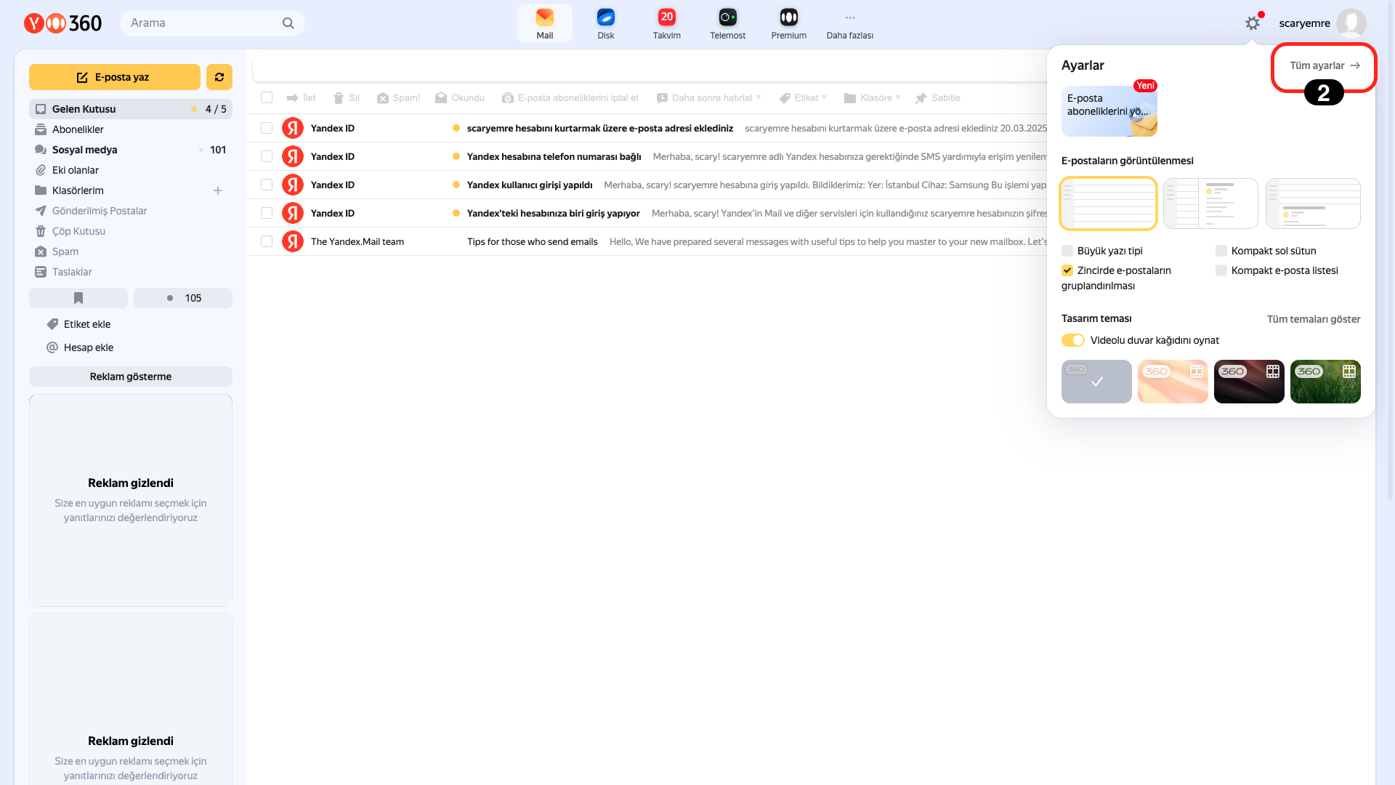Click the Yandex 360 logo
The width and height of the screenshot is (1395, 785).
tap(63, 23)
